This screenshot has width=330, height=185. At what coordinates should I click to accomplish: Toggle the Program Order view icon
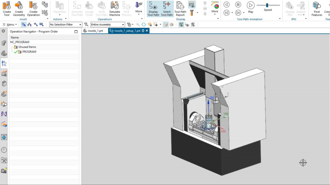tap(24, 24)
